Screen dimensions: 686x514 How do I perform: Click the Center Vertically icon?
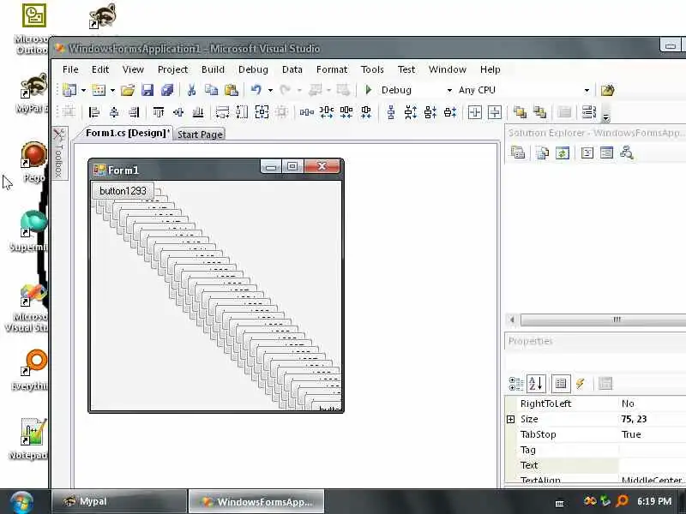click(x=495, y=112)
